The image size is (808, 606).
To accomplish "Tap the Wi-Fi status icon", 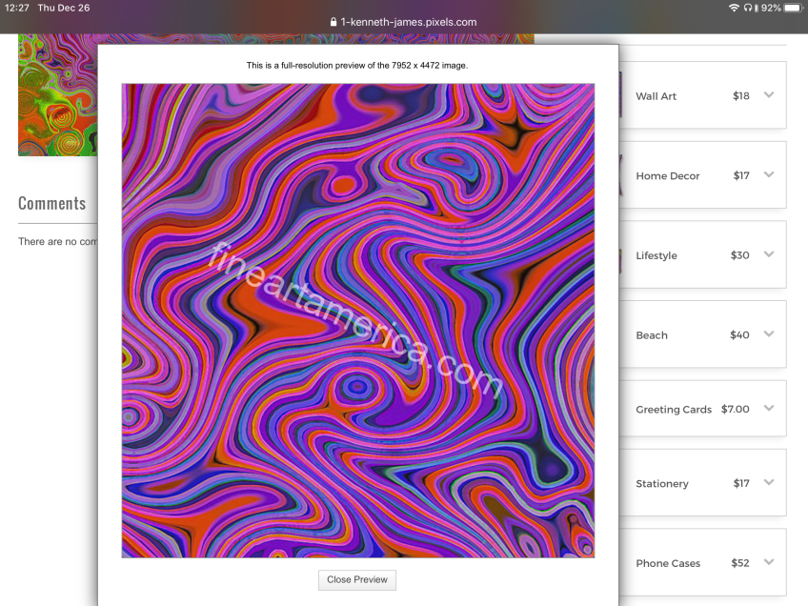I will (734, 8).
